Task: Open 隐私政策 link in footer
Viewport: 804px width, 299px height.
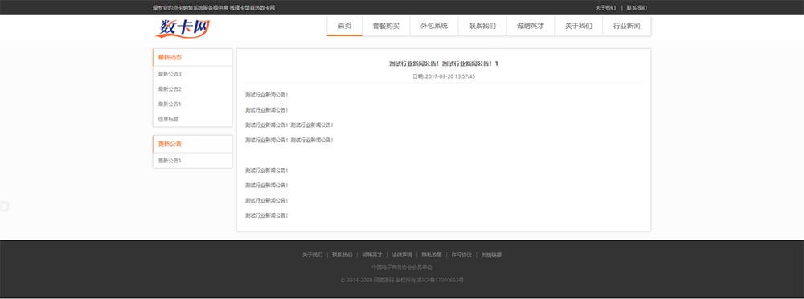Action: tap(432, 255)
